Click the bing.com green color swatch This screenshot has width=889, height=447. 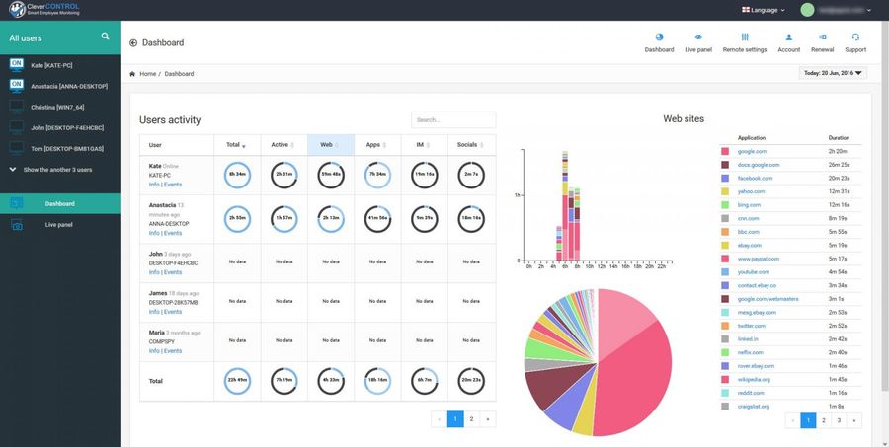click(725, 205)
